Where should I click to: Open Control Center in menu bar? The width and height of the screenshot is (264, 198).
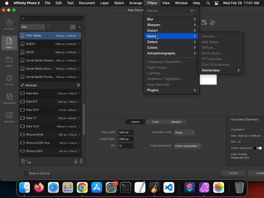[217, 3]
